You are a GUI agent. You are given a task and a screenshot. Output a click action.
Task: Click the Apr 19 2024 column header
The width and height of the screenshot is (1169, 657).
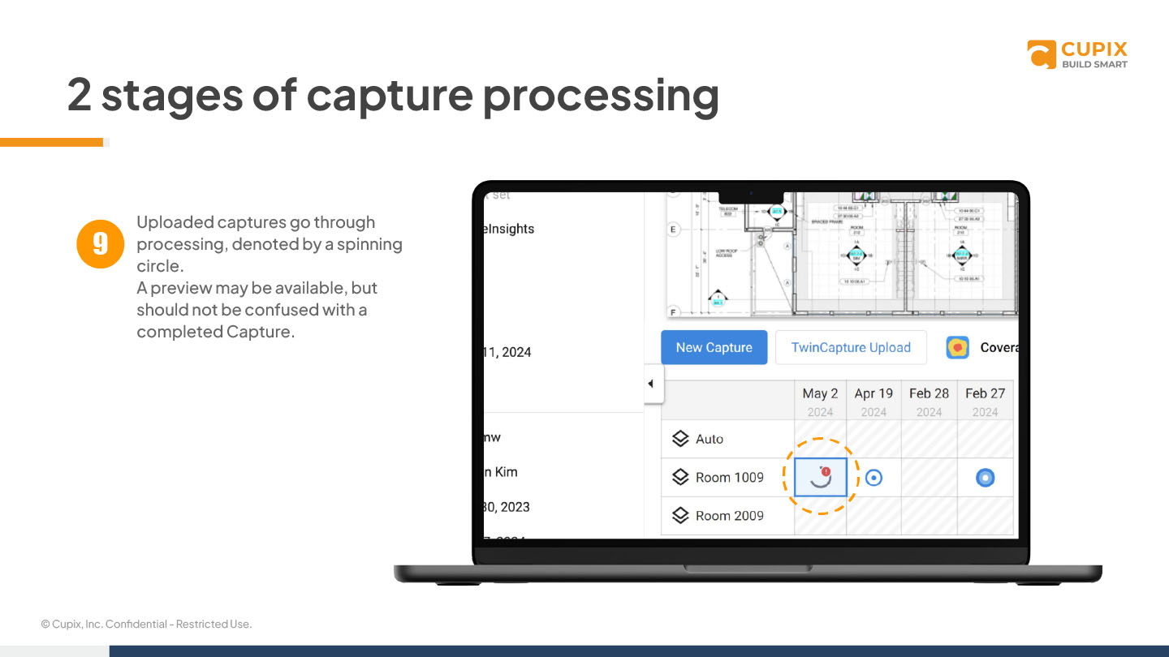(x=874, y=401)
